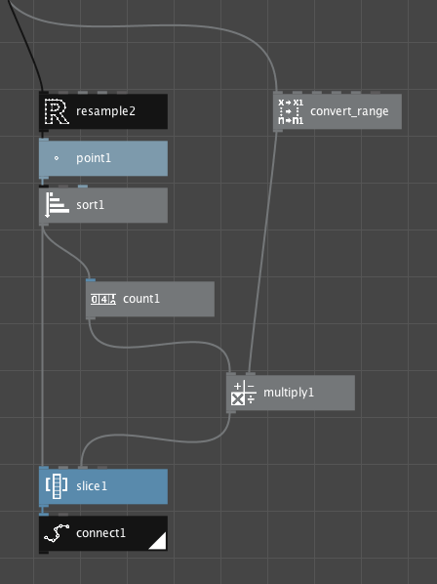Screen dimensions: 437x584
Task: Click the output port of the multiply1 node
Action: coord(231,412)
